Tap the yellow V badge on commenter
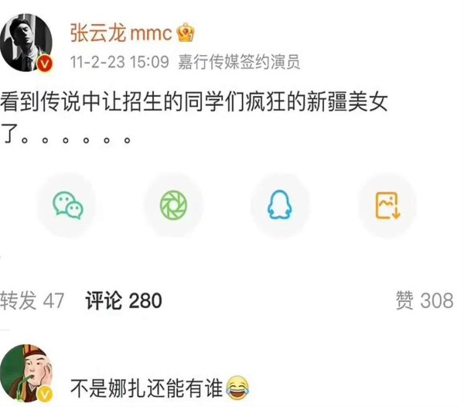Image resolution: width=464 pixels, height=407 pixels. click(44, 394)
